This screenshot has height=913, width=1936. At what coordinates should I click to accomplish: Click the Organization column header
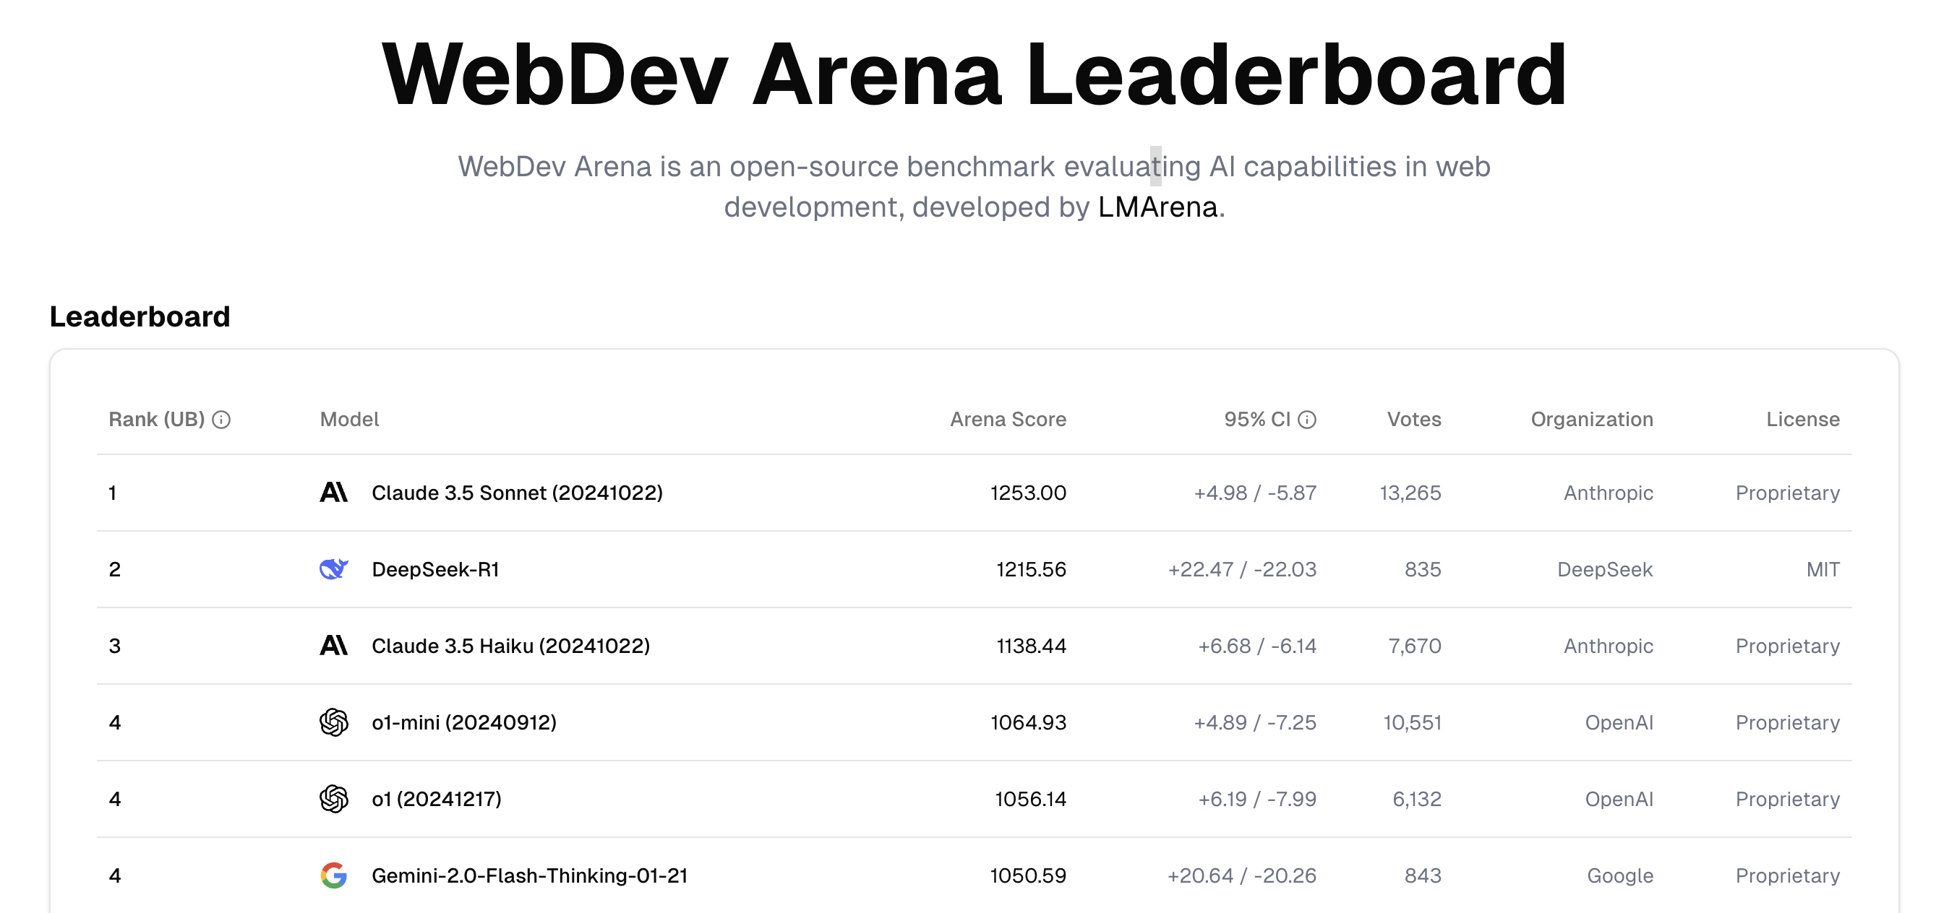tap(1592, 419)
